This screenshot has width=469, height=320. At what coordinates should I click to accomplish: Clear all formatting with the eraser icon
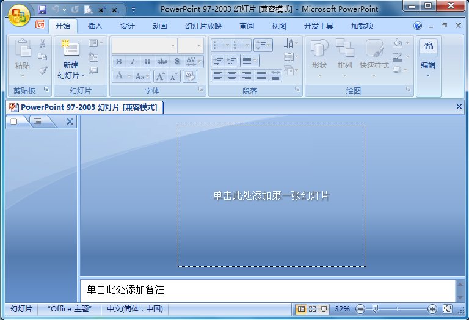[190, 76]
